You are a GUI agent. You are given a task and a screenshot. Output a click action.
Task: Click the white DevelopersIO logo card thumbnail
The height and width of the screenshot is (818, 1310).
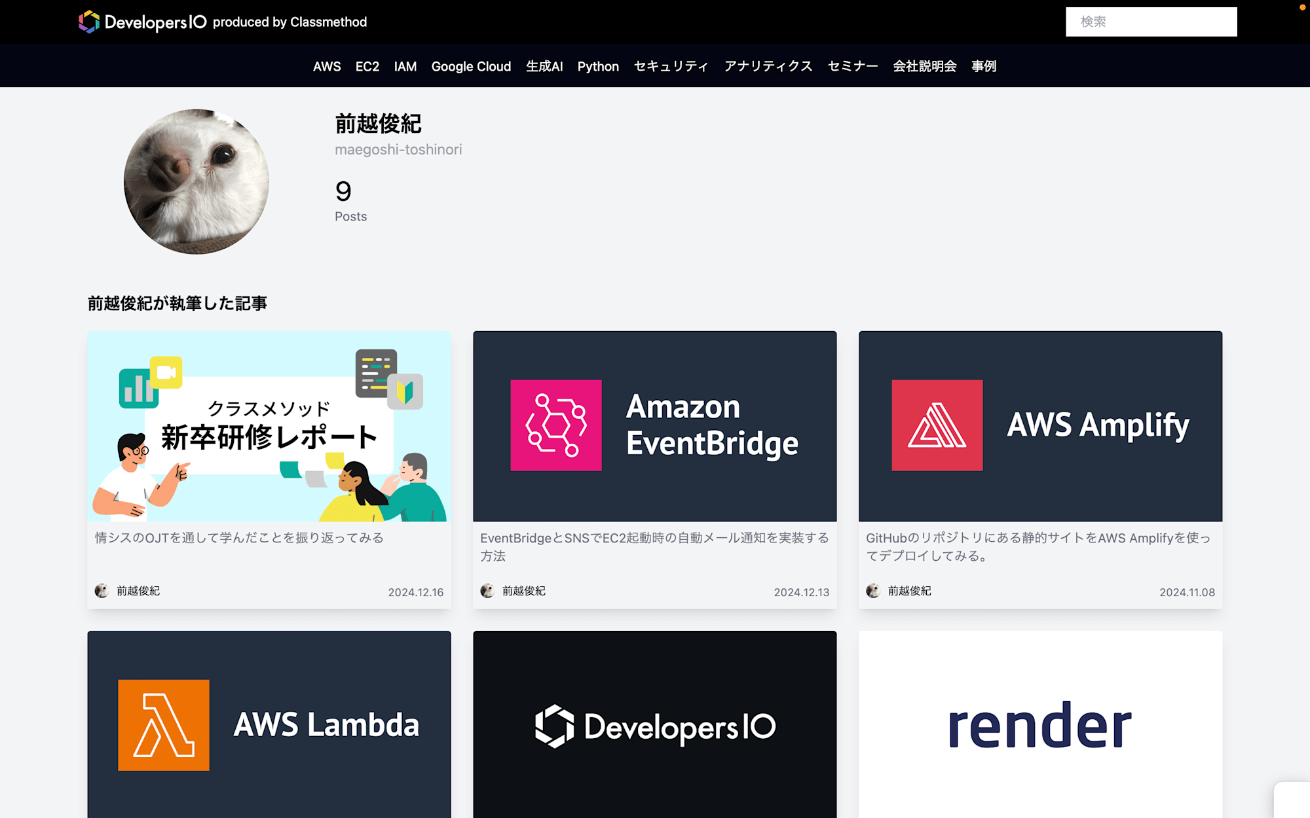coord(655,724)
